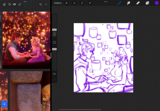Activate the Transform arrow tool

[90, 3]
